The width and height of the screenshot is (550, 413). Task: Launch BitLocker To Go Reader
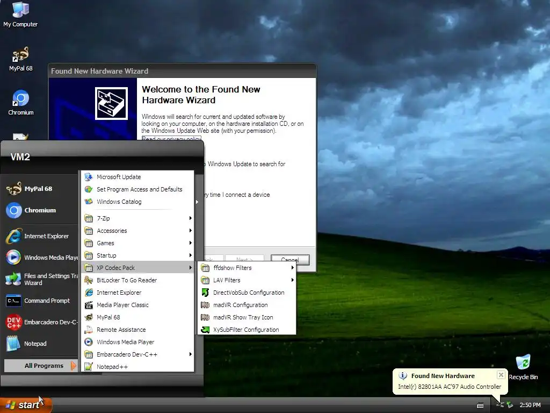137,280
